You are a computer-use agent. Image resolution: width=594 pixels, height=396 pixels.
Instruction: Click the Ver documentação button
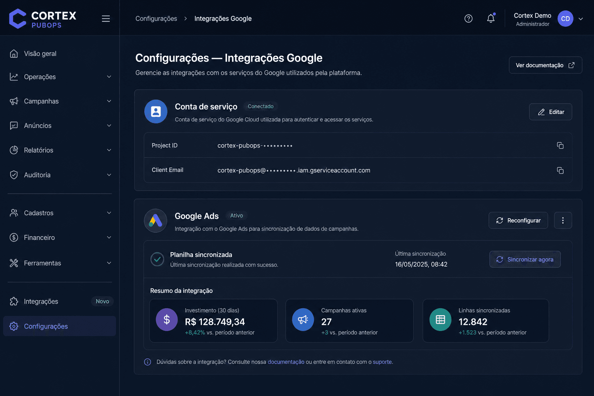point(545,65)
